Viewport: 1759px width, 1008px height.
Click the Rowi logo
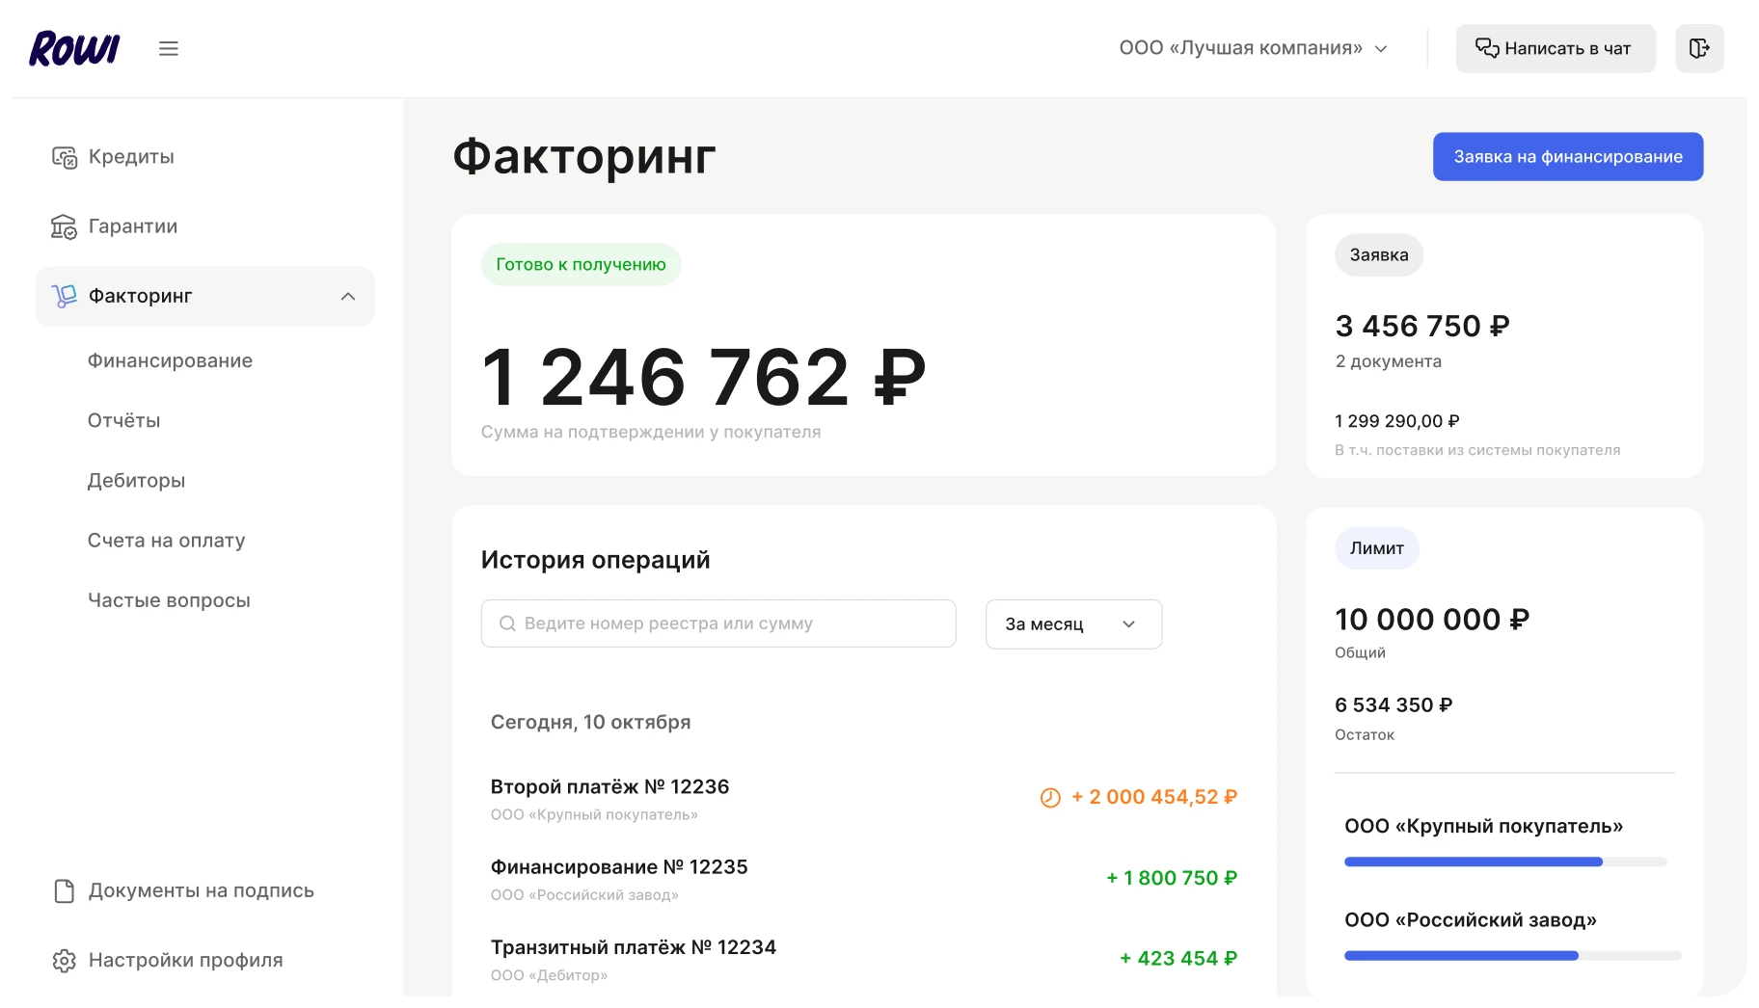point(74,48)
